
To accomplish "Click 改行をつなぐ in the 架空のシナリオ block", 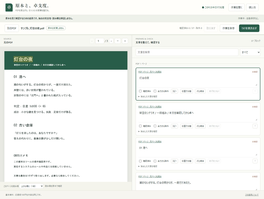I will tap(214, 126).
